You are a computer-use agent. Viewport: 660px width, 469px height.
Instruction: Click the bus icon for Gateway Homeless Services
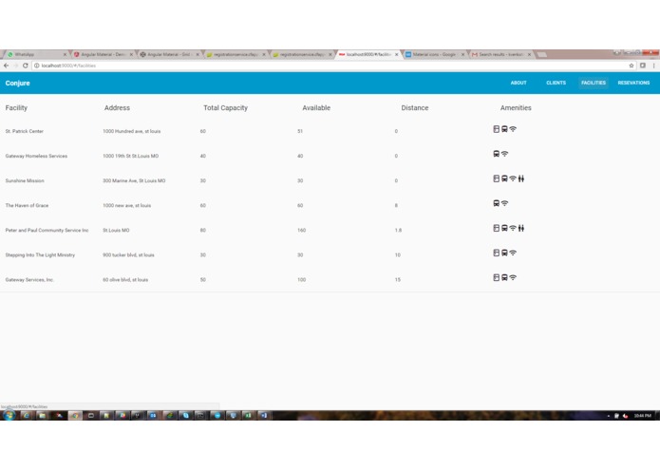(x=497, y=154)
